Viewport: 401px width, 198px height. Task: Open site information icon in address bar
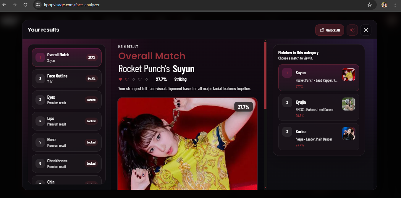click(x=38, y=5)
